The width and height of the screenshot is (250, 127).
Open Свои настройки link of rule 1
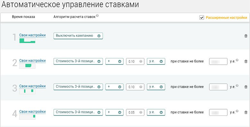(x=32, y=35)
